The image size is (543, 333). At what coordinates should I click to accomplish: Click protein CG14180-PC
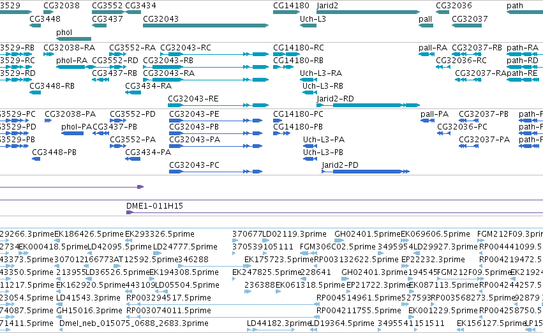pyautogui.click(x=298, y=114)
